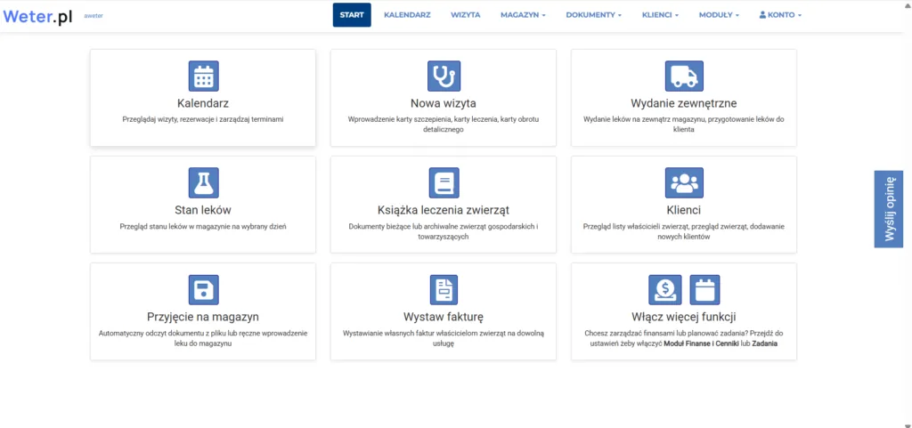This screenshot has height=428, width=912.
Task: Go to KALENDARZ in the top navigation
Action: coord(407,15)
